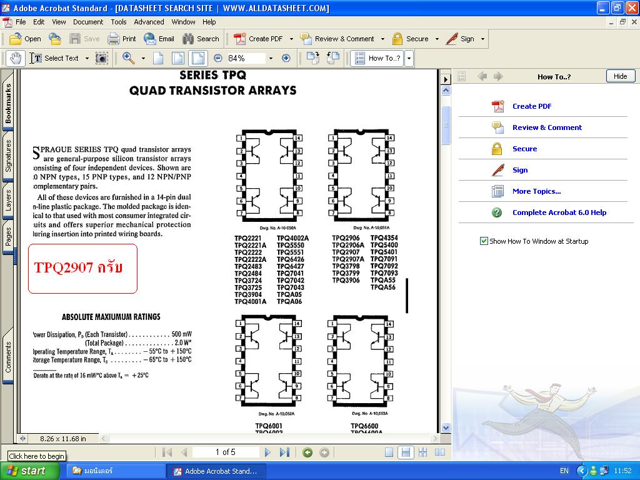Go to previous view green arrow
Viewport: 640px width, 480px height.
[x=307, y=452]
